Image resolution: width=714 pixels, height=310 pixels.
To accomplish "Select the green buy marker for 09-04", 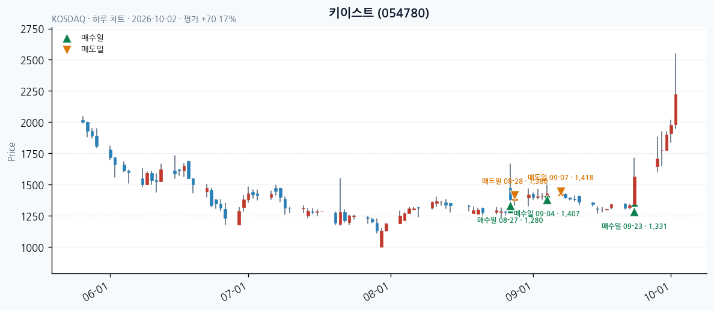I will point(548,200).
